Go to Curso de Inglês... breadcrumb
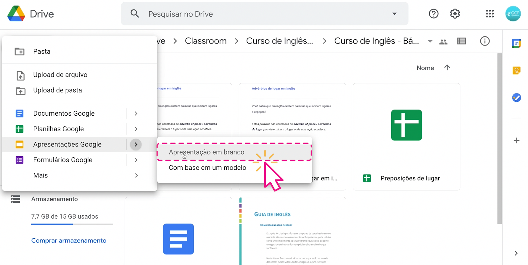The width and height of the screenshot is (528, 265). [280, 41]
